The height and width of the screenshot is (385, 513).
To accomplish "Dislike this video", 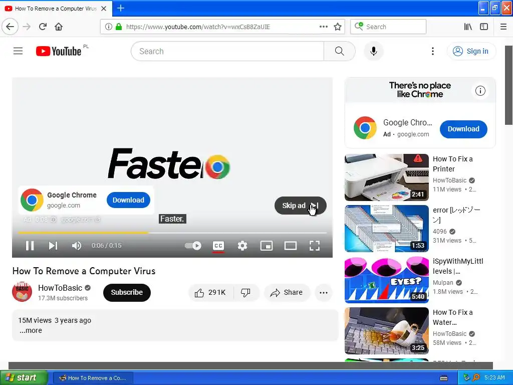I will coord(246,292).
